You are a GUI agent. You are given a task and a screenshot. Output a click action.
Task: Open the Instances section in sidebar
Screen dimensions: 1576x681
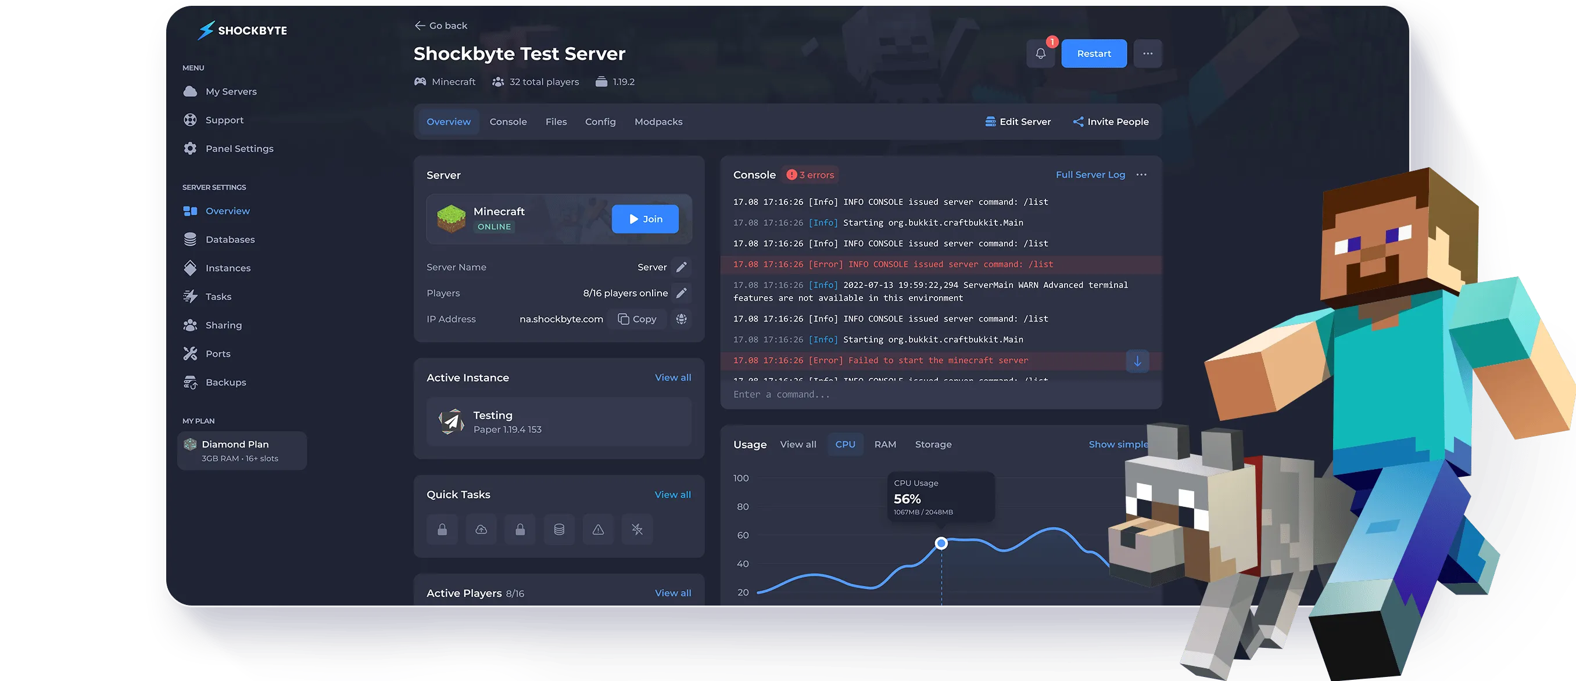coord(228,268)
